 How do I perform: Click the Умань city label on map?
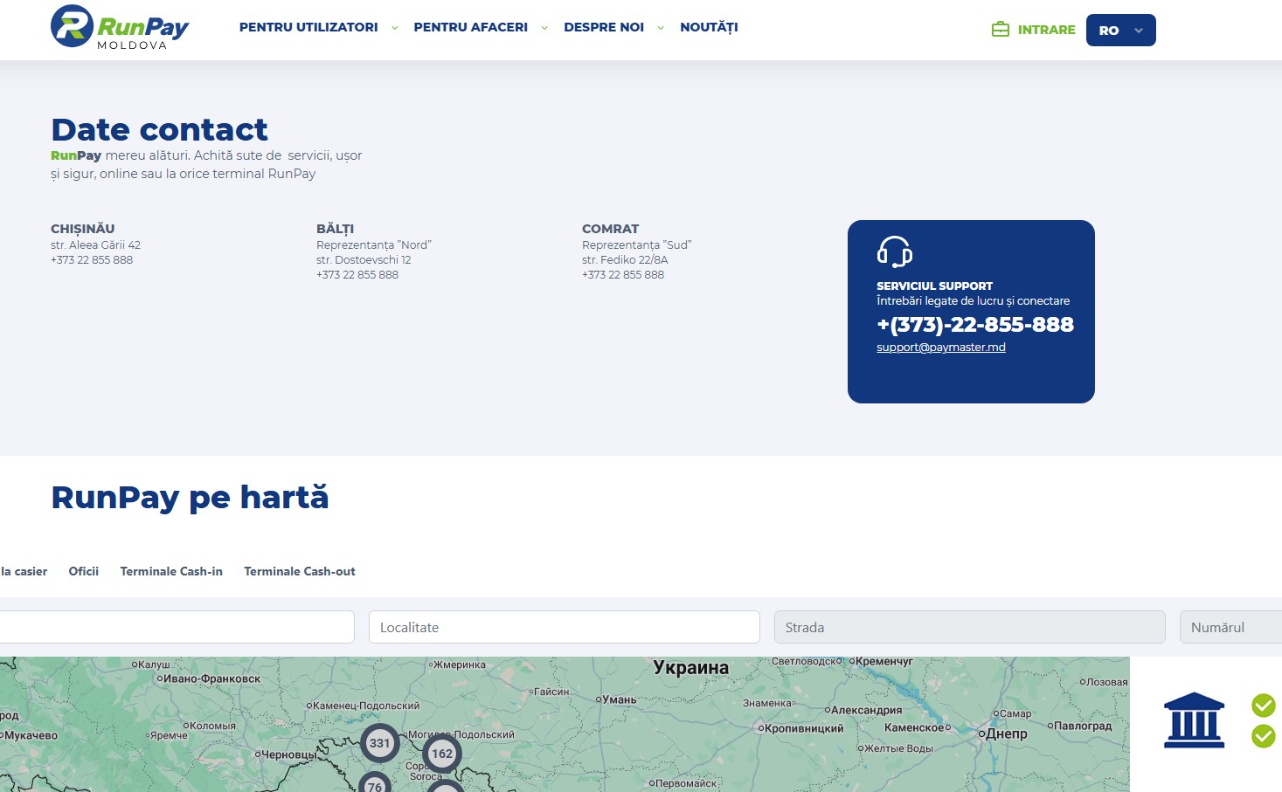(x=620, y=699)
